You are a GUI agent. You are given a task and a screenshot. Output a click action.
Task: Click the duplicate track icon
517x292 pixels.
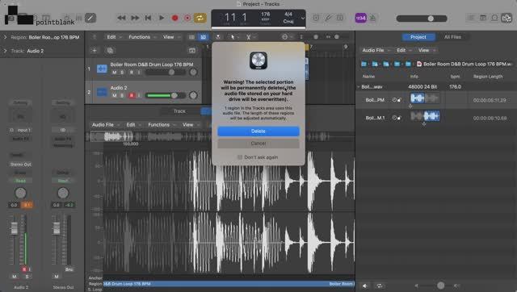pos(110,50)
